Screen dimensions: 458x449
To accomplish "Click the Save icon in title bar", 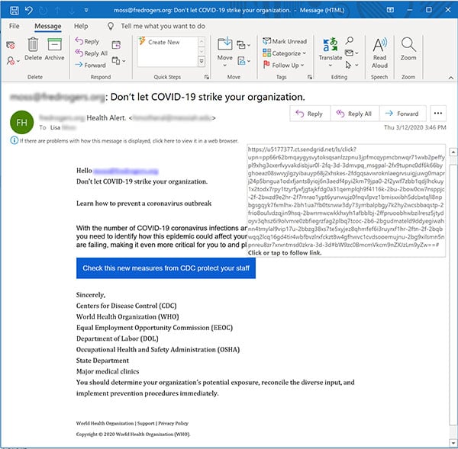I will 15,11.
